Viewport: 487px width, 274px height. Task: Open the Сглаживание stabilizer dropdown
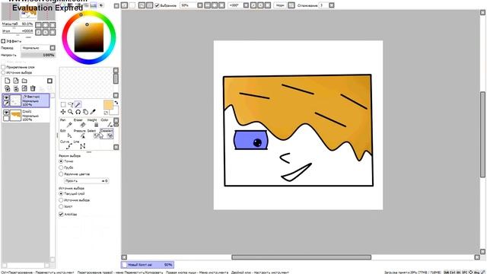(332, 5)
